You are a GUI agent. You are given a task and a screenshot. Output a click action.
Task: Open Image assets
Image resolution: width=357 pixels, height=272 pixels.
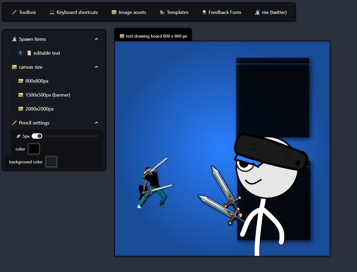pos(129,12)
